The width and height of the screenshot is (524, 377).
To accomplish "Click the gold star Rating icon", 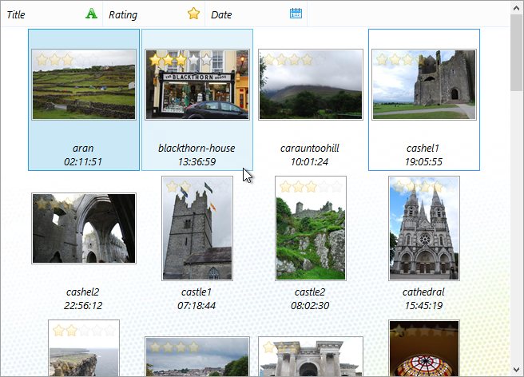I will [x=193, y=14].
